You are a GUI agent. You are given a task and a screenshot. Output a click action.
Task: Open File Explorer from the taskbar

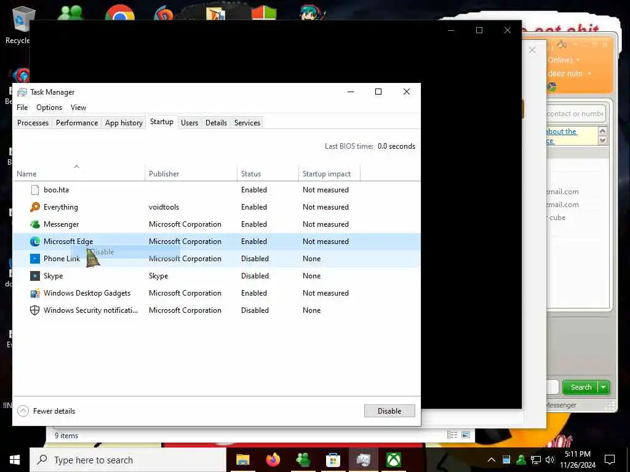(242, 460)
